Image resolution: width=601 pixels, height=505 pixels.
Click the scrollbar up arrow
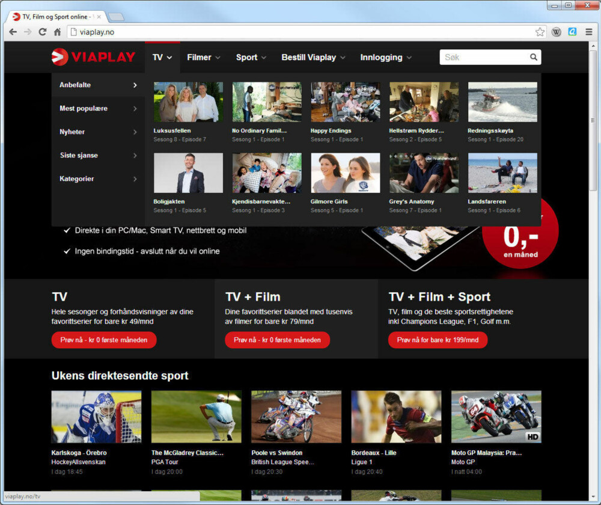click(593, 45)
